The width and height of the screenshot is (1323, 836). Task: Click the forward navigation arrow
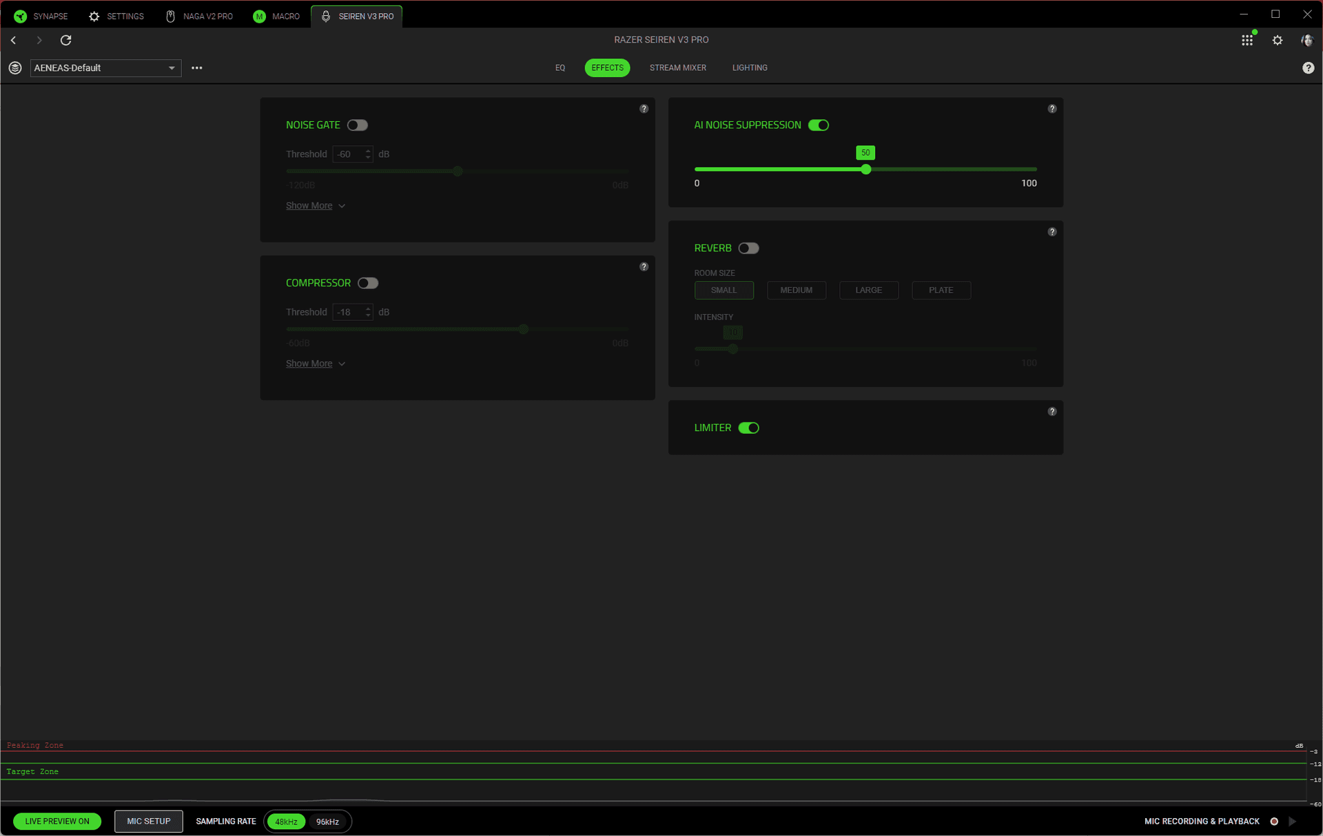(39, 40)
